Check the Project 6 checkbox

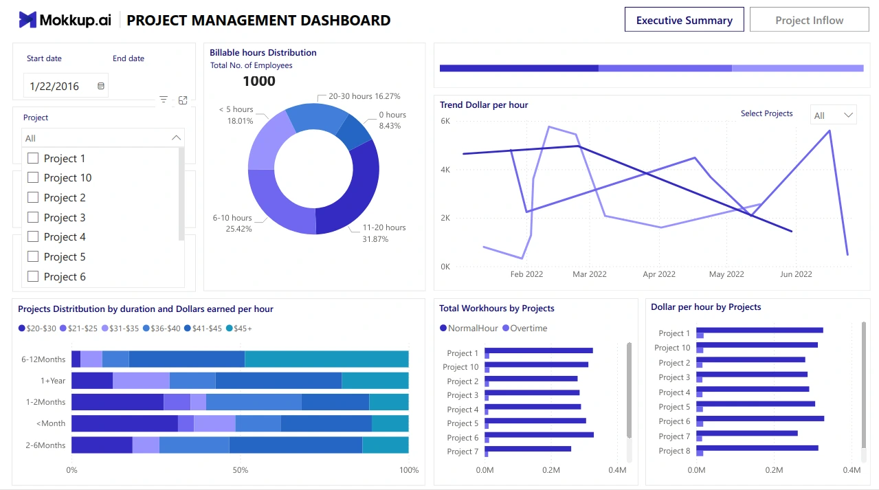click(33, 276)
